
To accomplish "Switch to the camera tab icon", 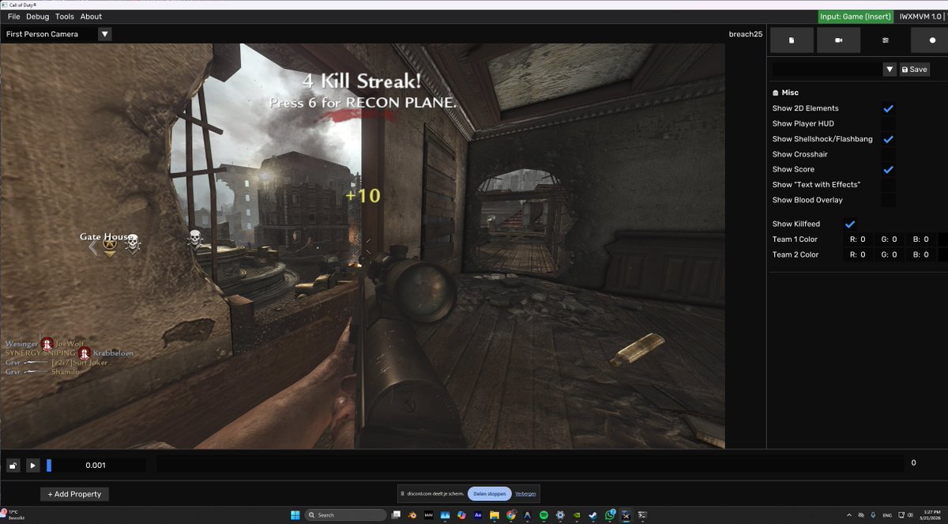I will pyautogui.click(x=838, y=40).
